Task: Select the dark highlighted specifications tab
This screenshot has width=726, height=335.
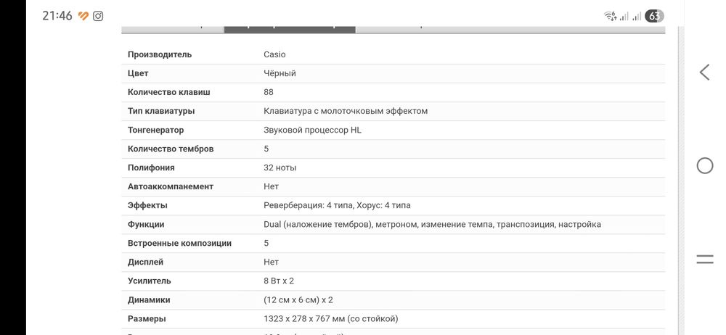Action: (290, 29)
